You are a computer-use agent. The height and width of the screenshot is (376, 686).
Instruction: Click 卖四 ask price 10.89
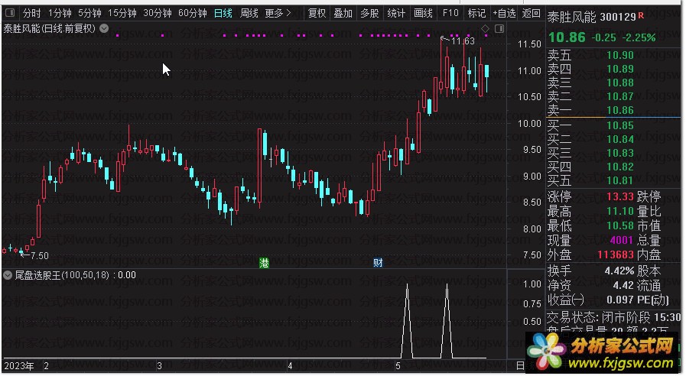620,69
